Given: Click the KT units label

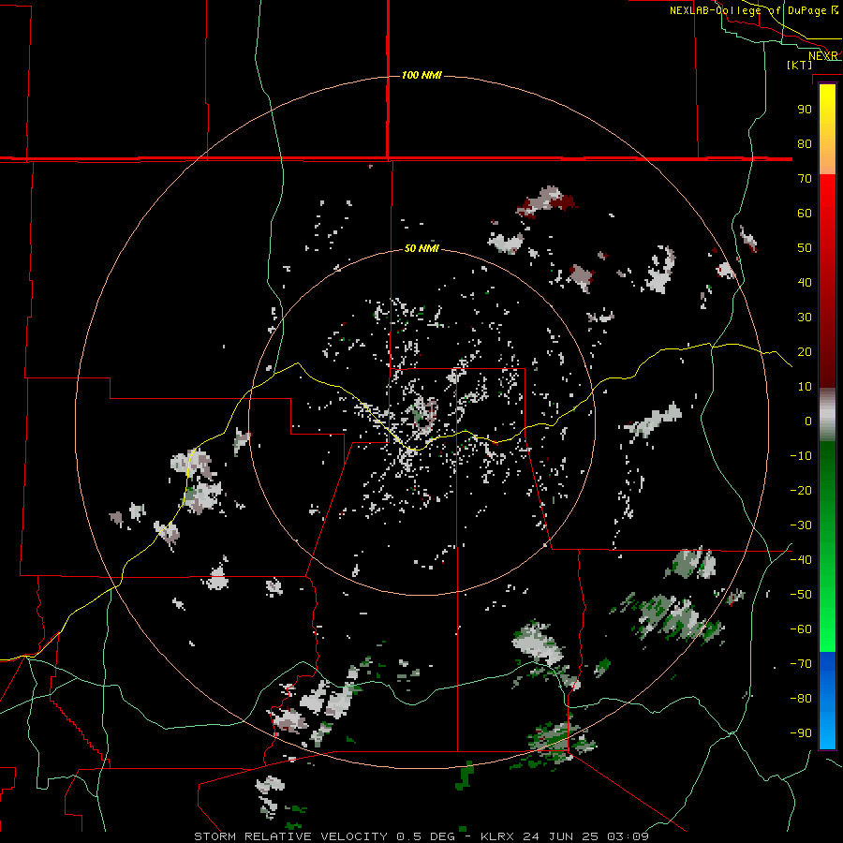Looking at the screenshot, I should coord(799,65).
